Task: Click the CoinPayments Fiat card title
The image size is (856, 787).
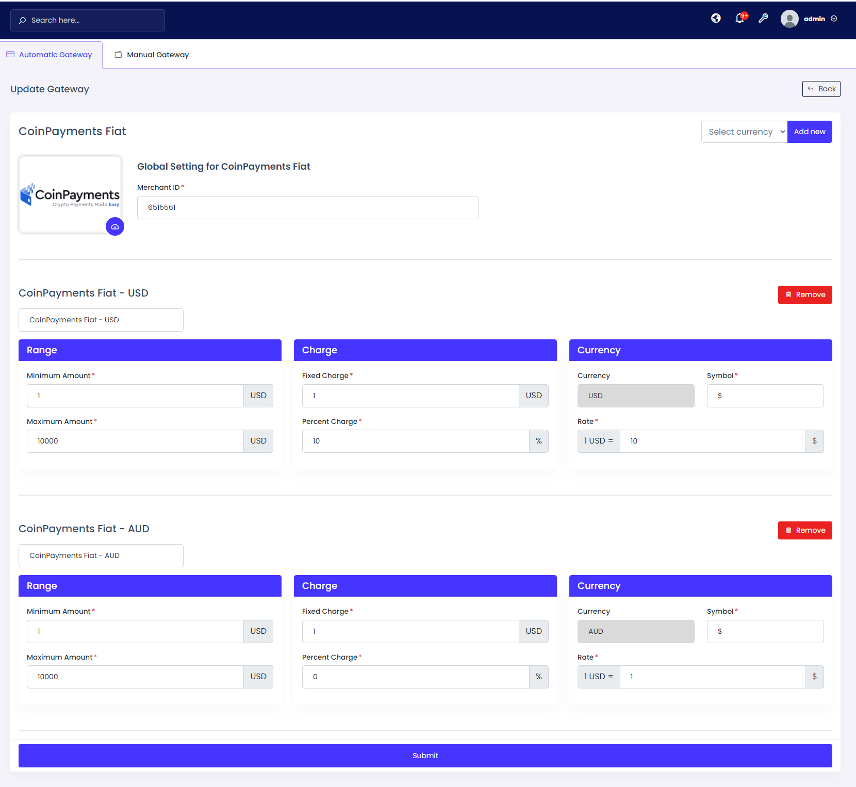Action: coord(72,132)
